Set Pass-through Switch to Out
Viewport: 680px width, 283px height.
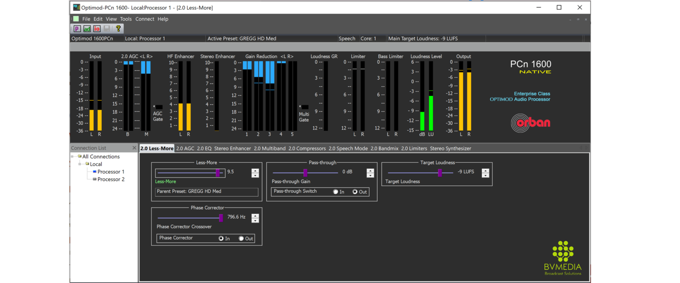[x=355, y=191]
